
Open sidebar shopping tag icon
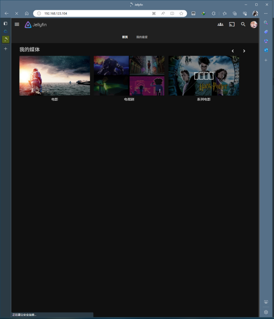click(266, 32)
